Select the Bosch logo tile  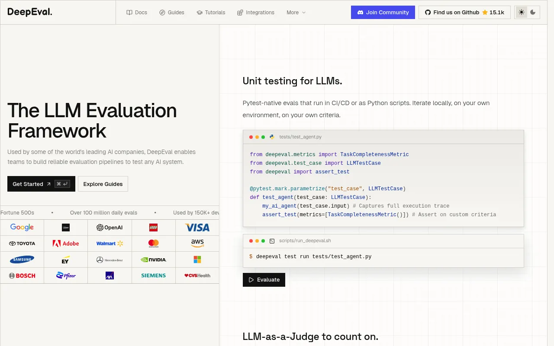click(22, 276)
